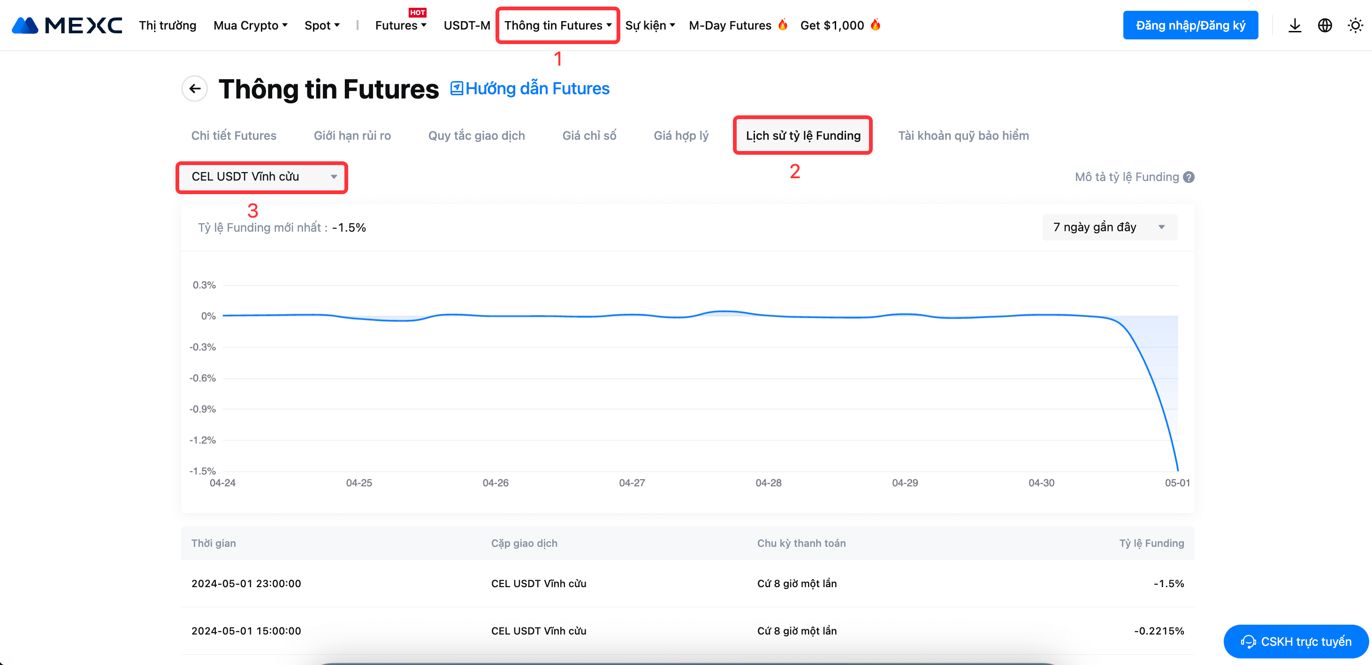Click the back arrow button
The height and width of the screenshot is (665, 1372).
click(x=194, y=88)
